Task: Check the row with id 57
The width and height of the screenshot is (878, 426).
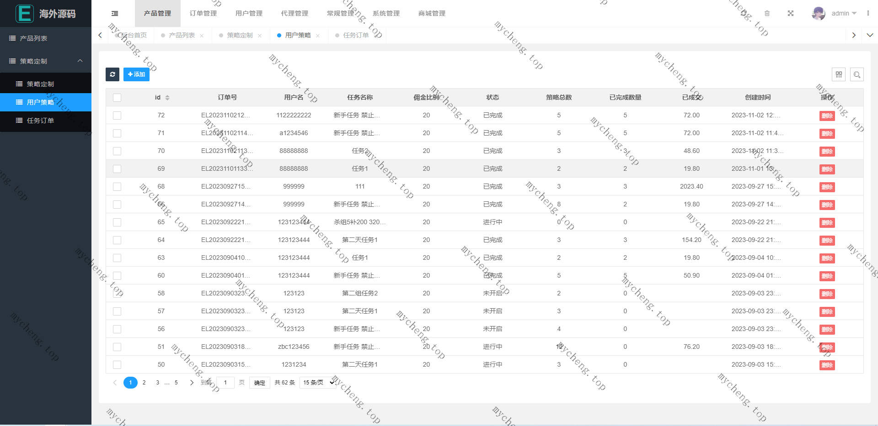Action: click(117, 311)
